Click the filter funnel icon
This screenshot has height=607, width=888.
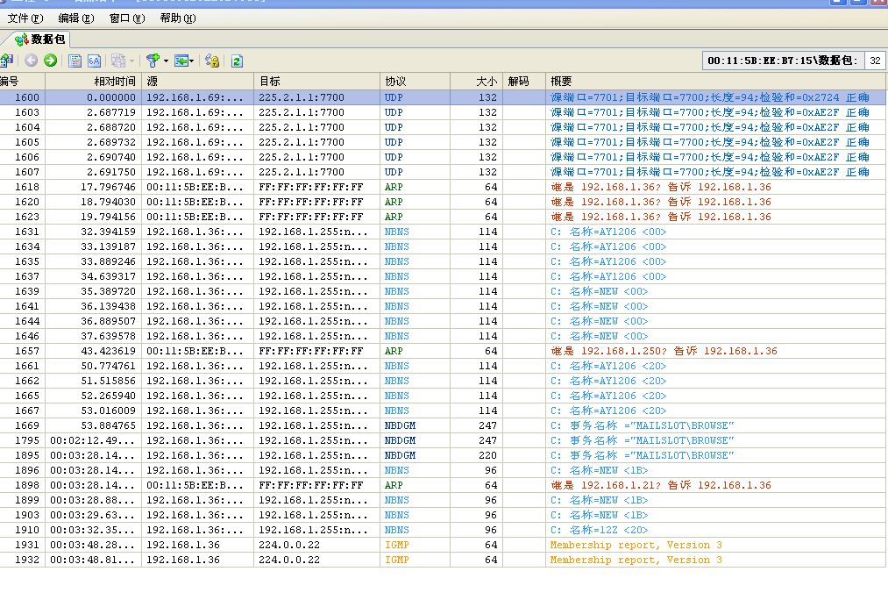[153, 61]
